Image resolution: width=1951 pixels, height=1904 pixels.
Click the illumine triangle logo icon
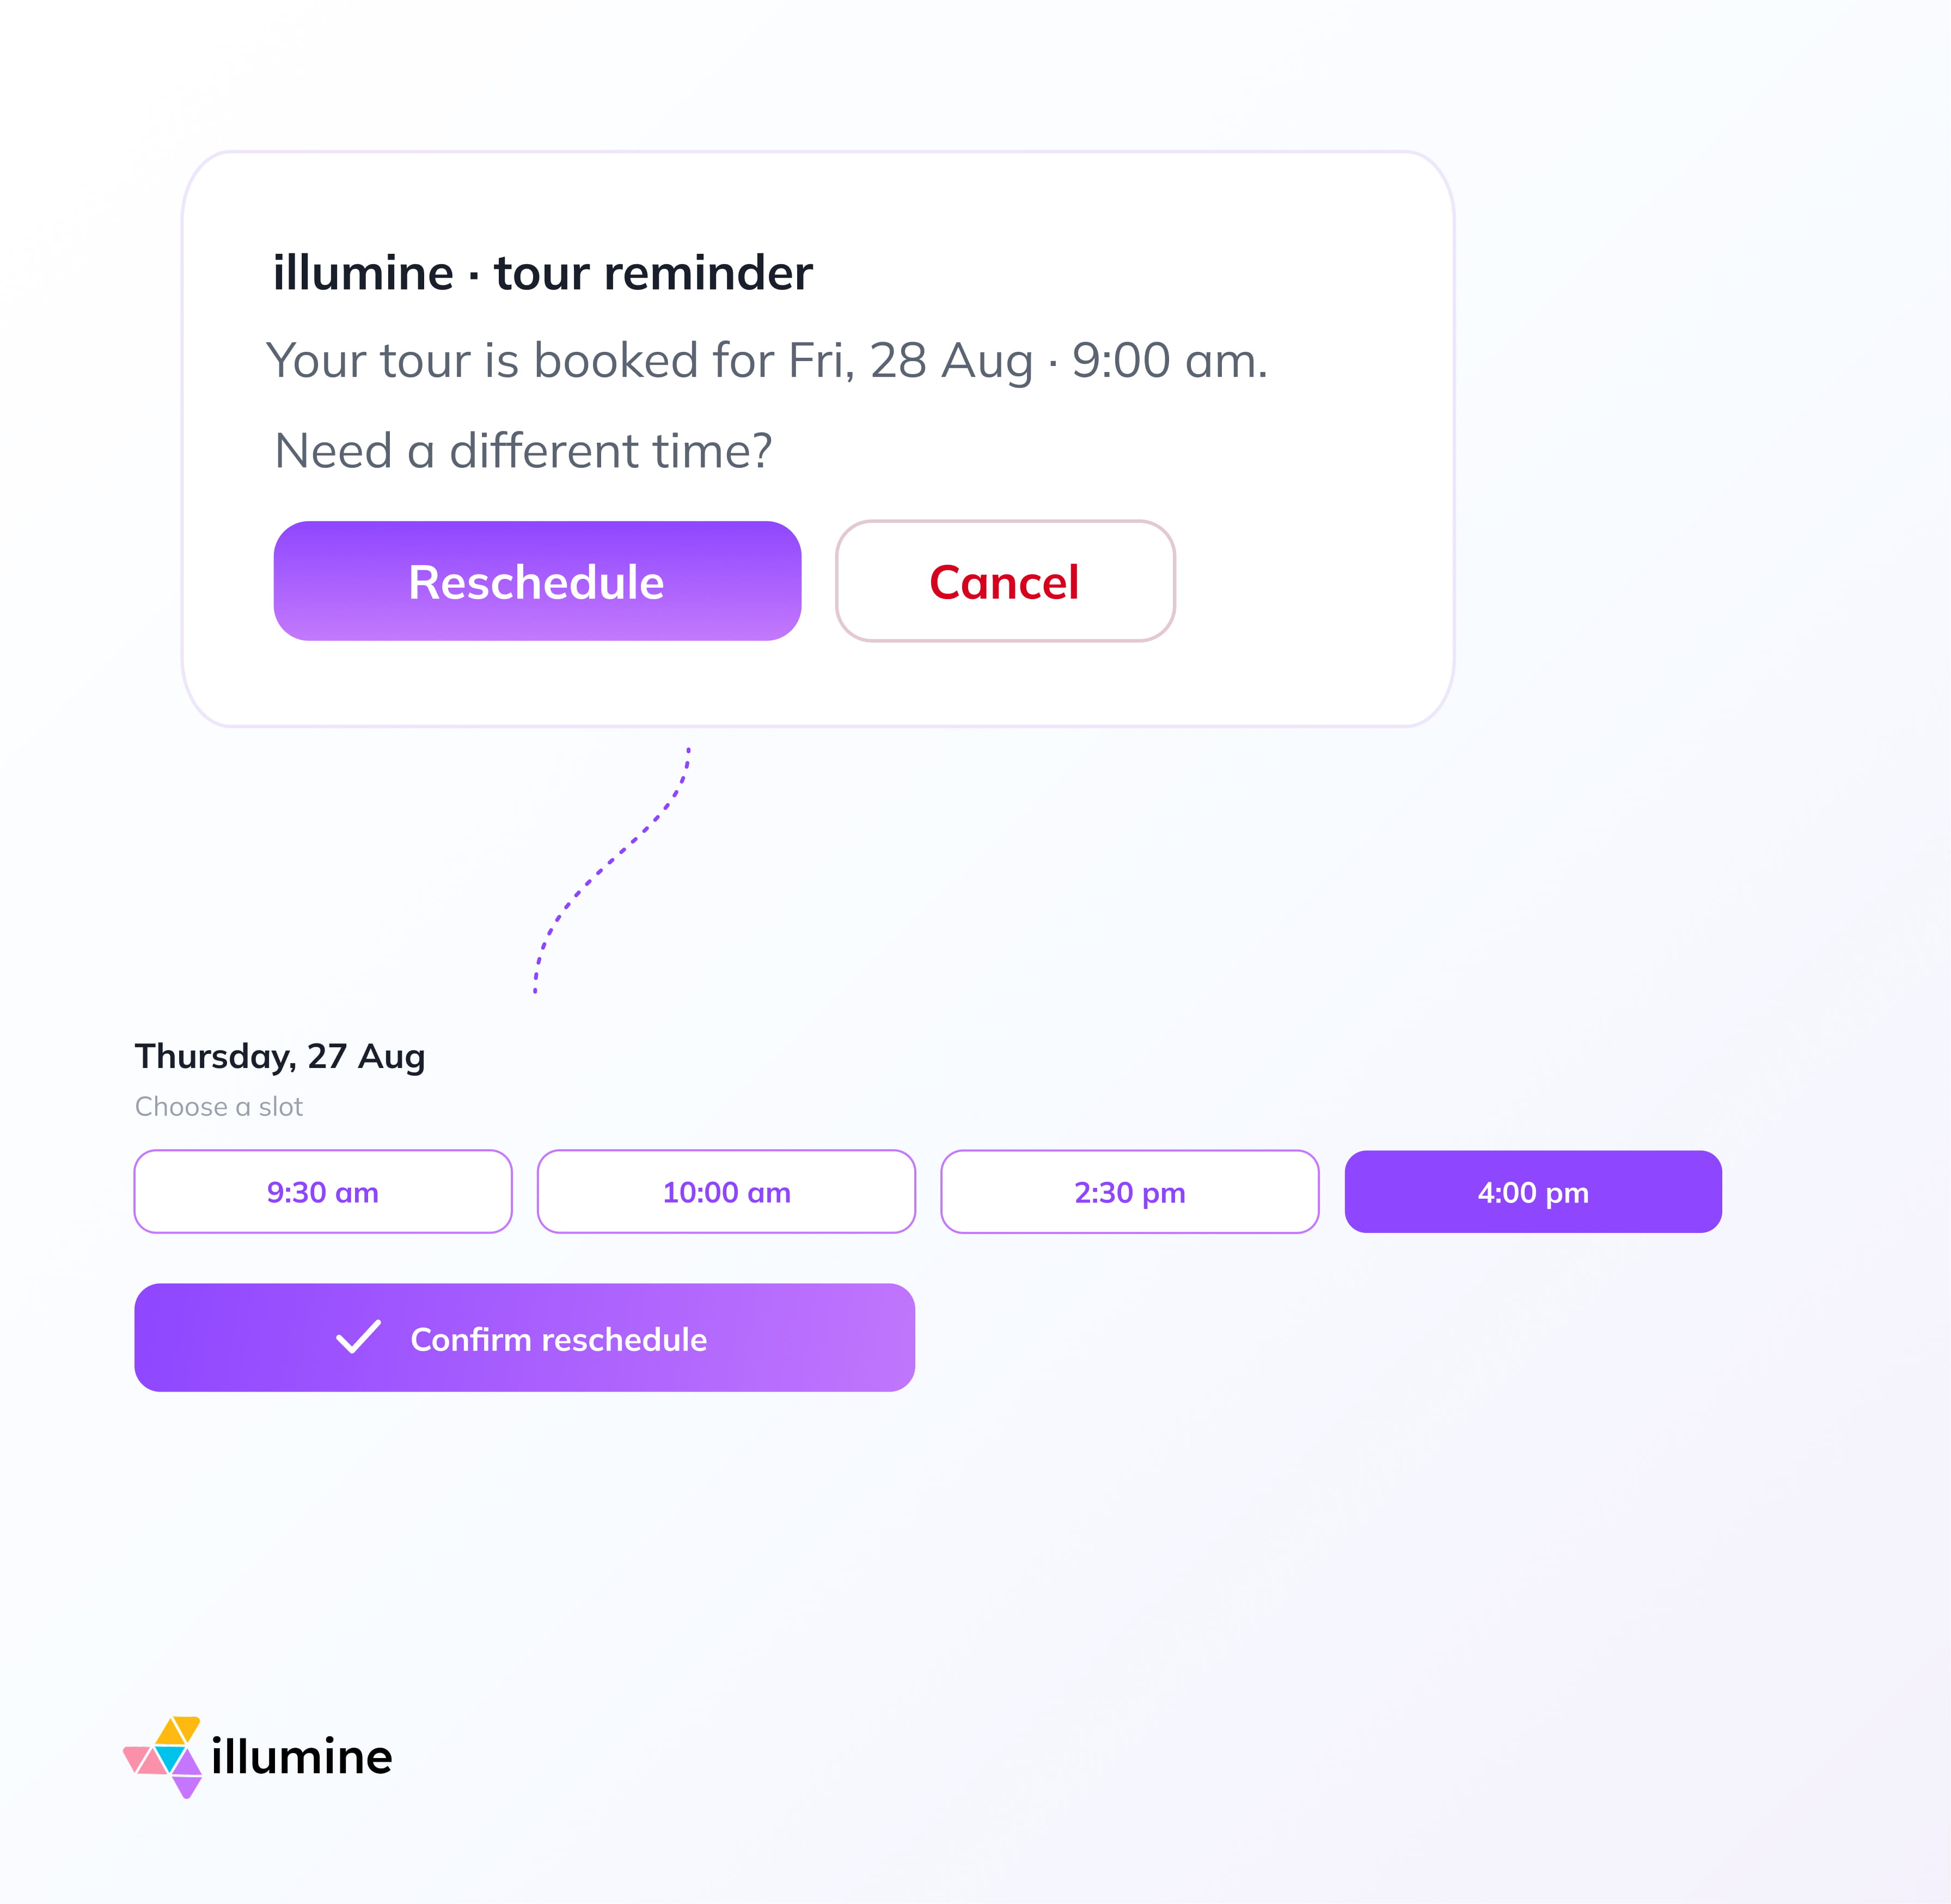tap(163, 1757)
